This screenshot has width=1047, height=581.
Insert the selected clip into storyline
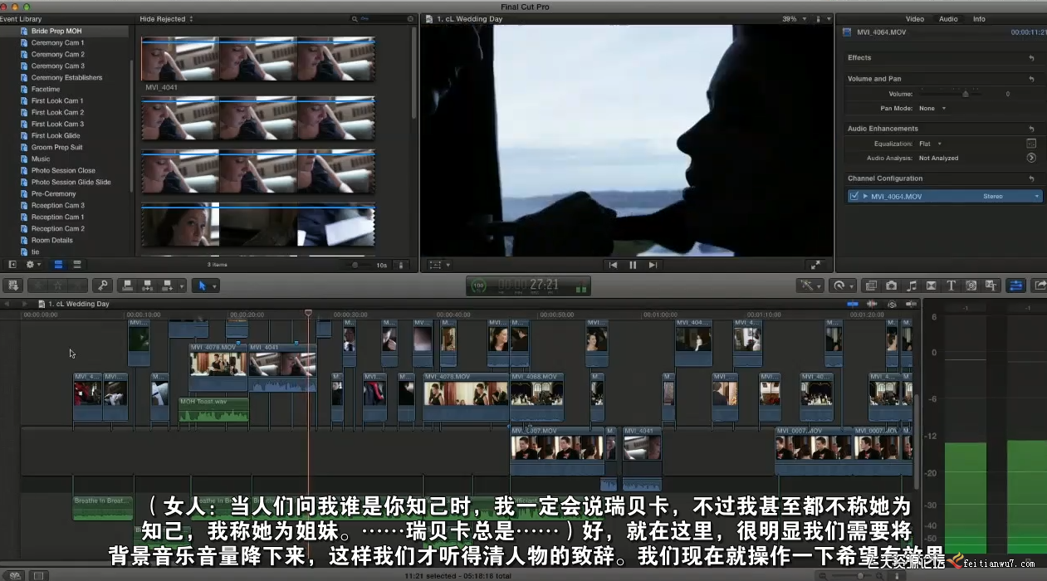(x=148, y=286)
